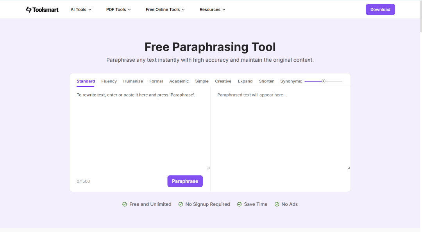
Task: Click the No Ads checkmark icon
Action: coord(277,204)
